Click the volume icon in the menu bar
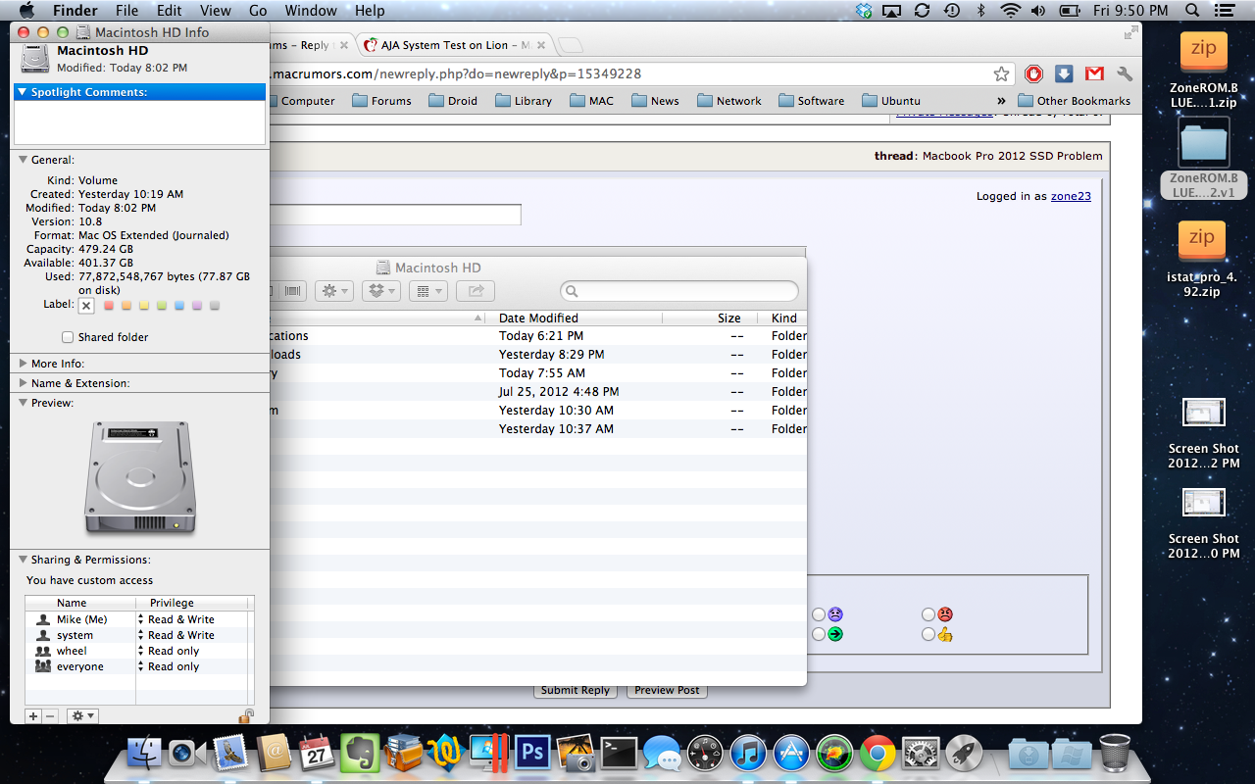 (x=1039, y=11)
